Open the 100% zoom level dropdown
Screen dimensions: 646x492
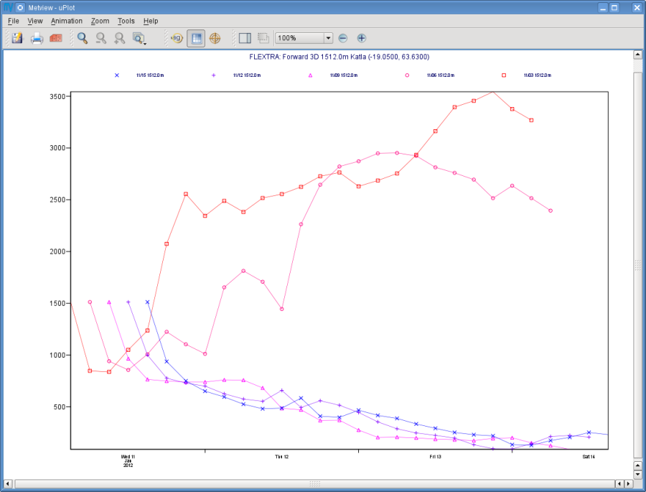(x=304, y=38)
